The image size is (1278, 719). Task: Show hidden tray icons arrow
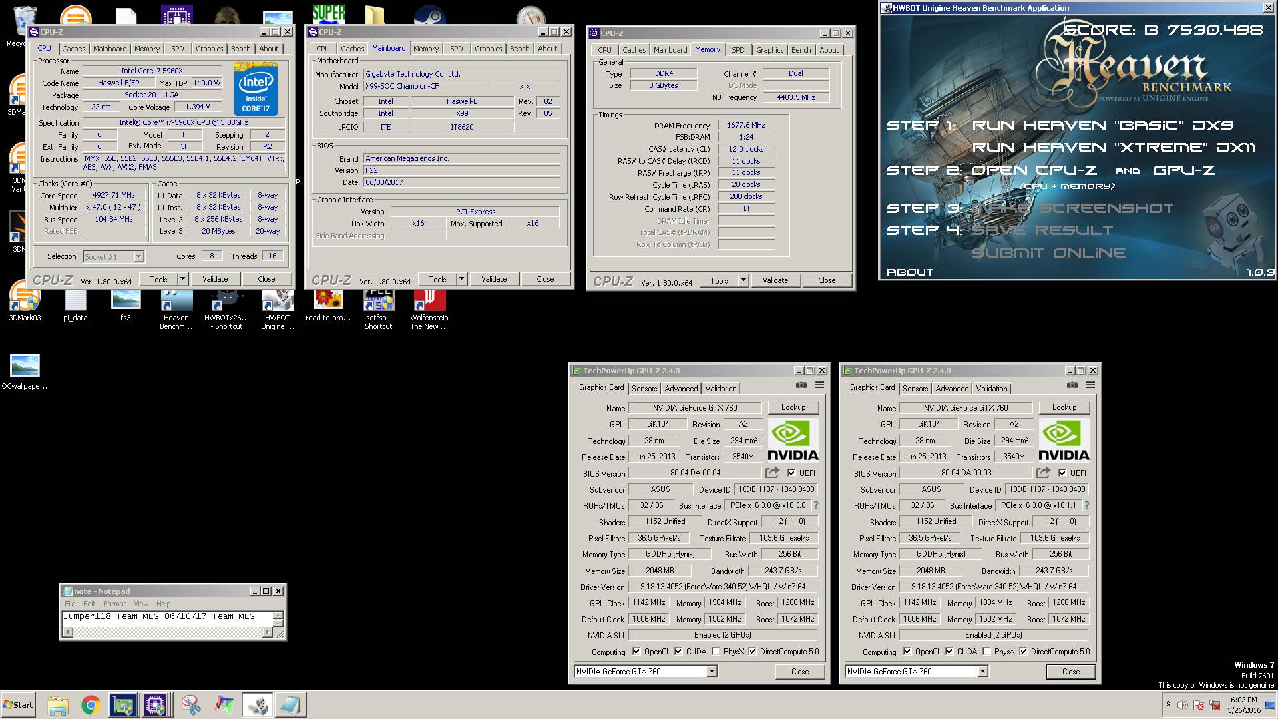(x=1168, y=704)
